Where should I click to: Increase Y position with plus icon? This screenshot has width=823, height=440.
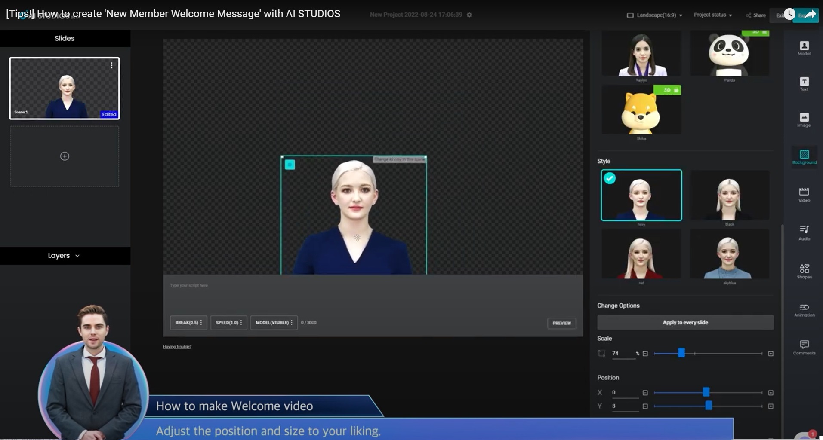coord(771,406)
